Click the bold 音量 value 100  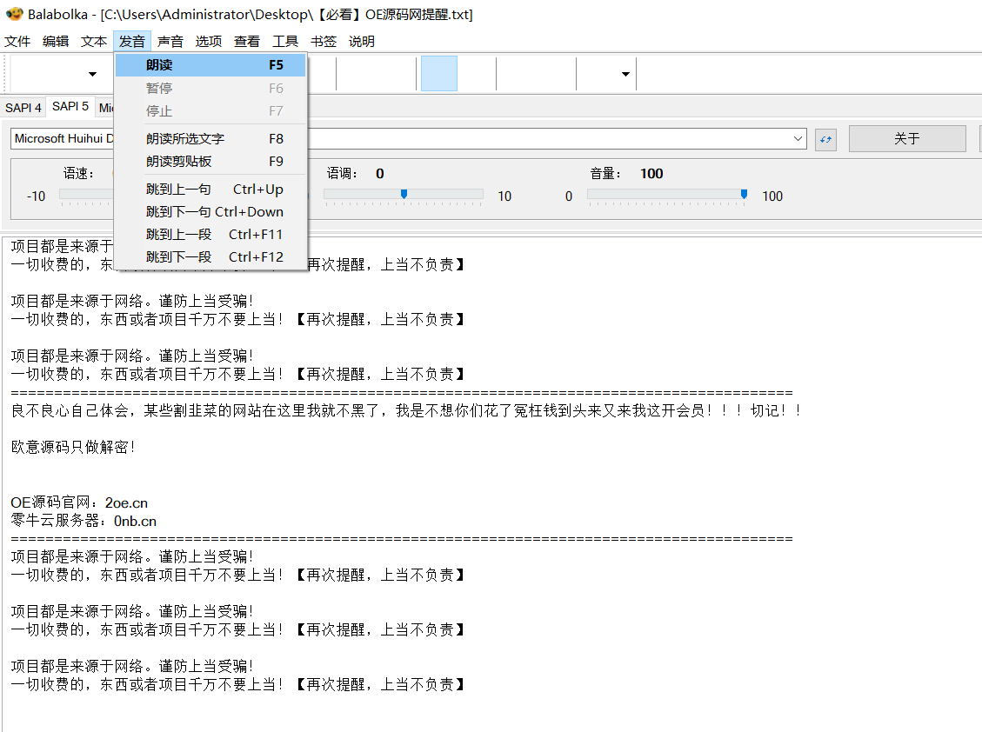pos(651,174)
